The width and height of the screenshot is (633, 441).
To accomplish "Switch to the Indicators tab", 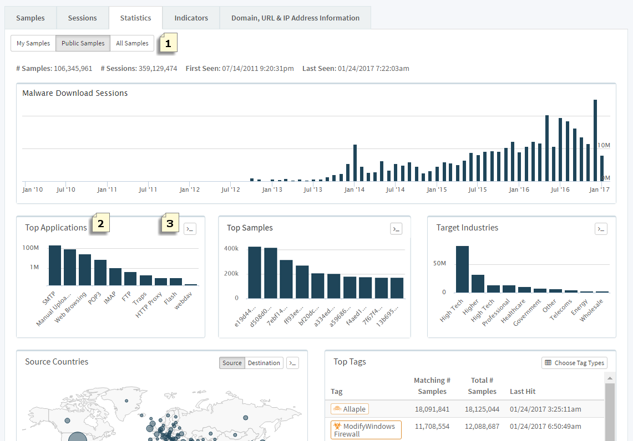I will click(x=191, y=18).
